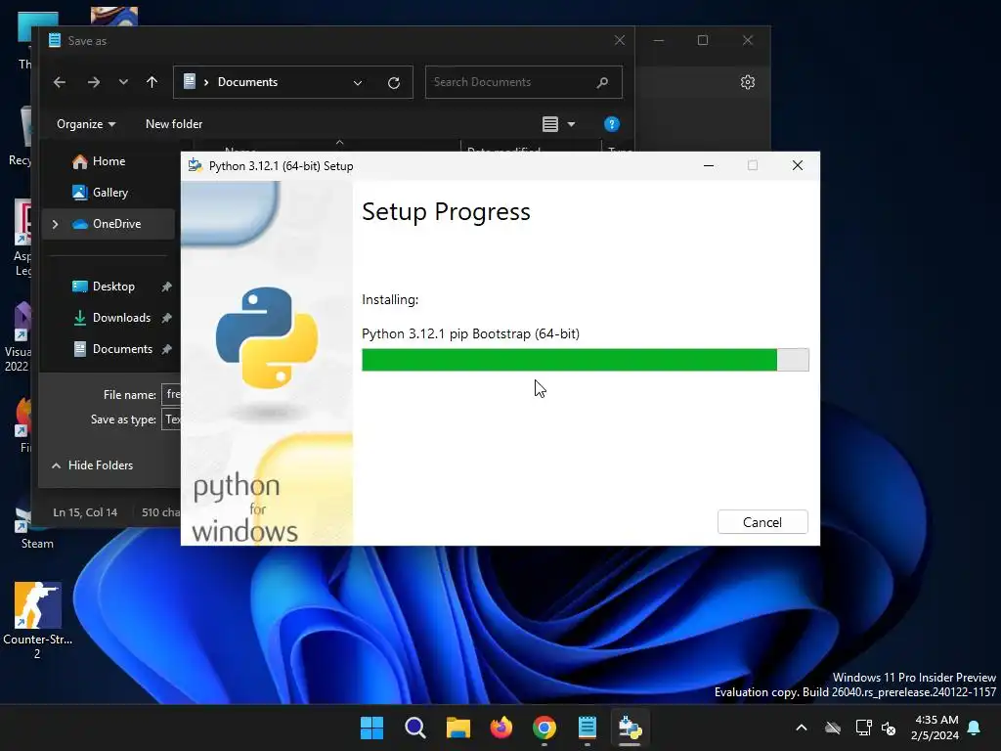Open File Explorer from taskbar

[458, 728]
